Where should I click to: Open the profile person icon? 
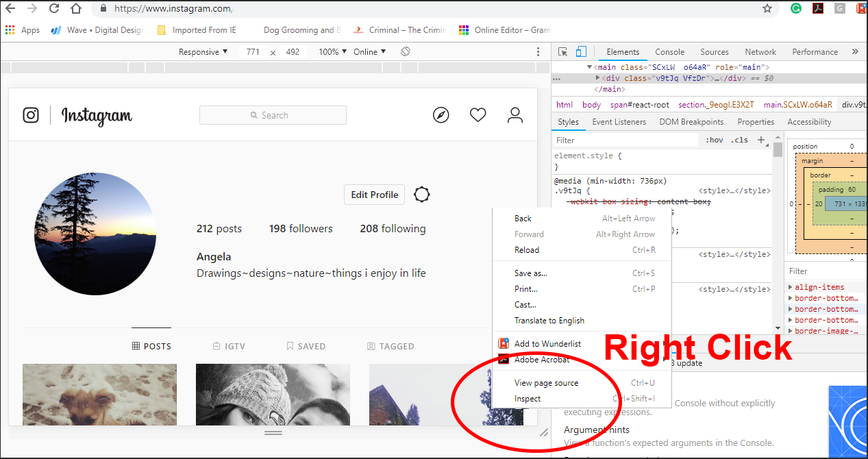coord(514,115)
